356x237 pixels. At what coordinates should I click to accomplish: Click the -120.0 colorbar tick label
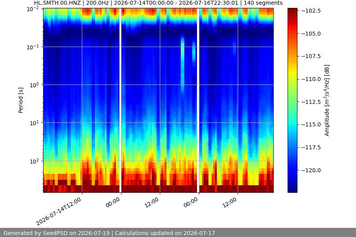pyautogui.click(x=311, y=170)
